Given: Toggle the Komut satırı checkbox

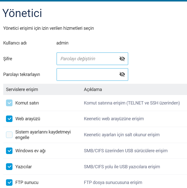Looking at the screenshot, I should 9,103.
